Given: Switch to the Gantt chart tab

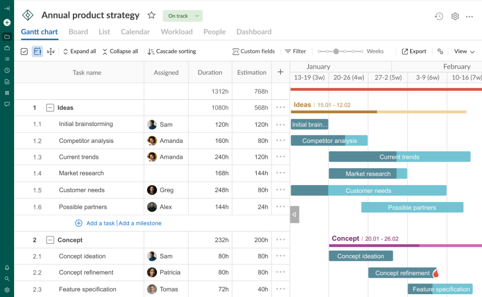Looking at the screenshot, I should point(40,31).
